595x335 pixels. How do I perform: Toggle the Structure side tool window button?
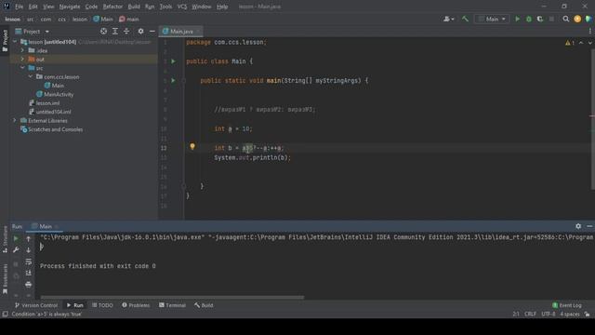(x=5, y=239)
